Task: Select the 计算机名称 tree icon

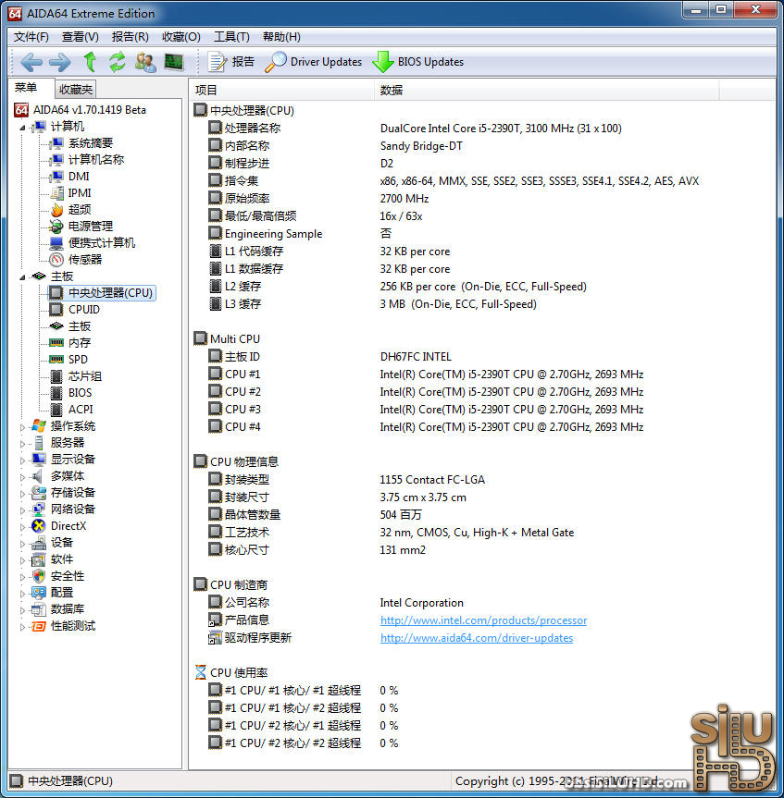Action: [56, 160]
